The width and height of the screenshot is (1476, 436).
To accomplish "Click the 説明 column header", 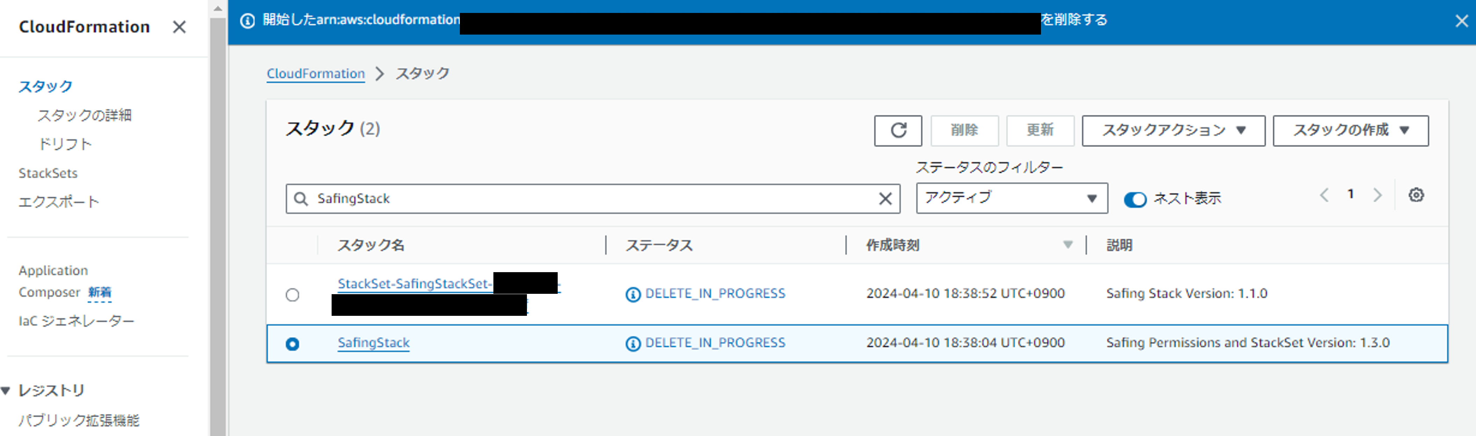I will tap(1119, 245).
